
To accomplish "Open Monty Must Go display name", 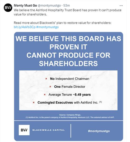I will point(25,6).
